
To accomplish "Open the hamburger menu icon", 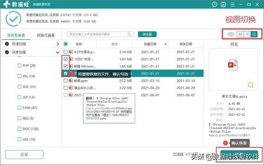I will pyautogui.click(x=233, y=4).
